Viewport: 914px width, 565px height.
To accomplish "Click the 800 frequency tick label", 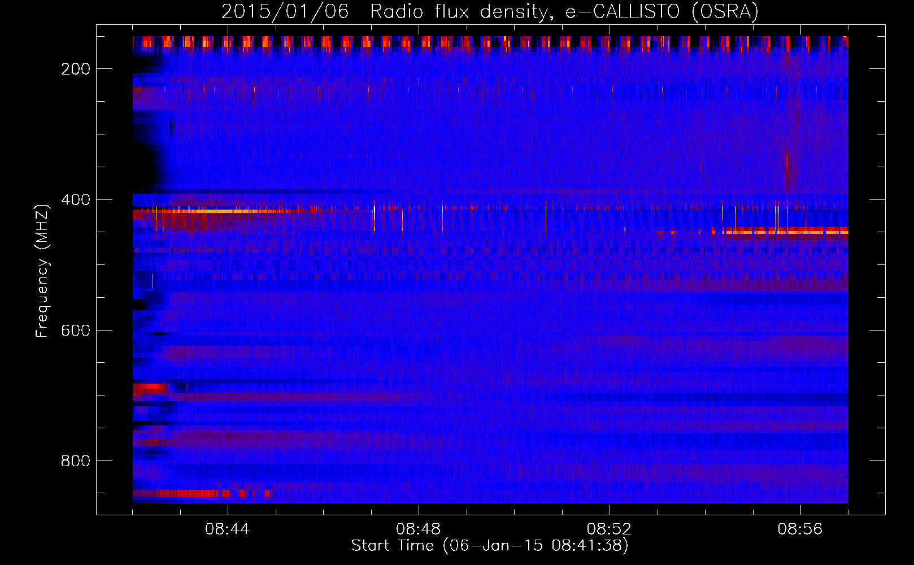I will (x=76, y=461).
